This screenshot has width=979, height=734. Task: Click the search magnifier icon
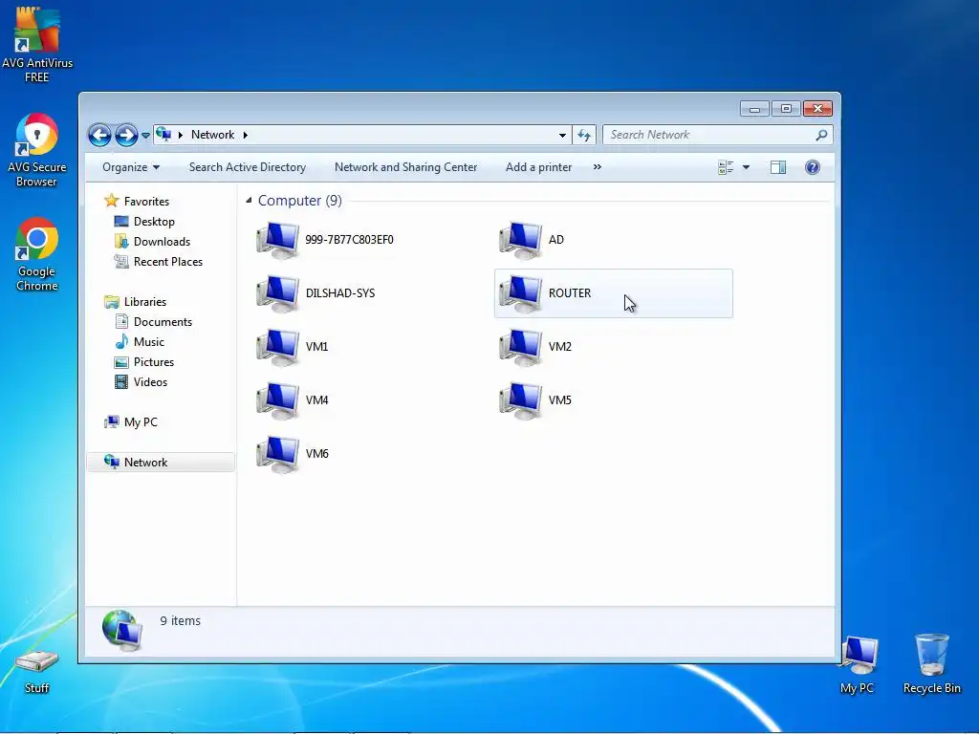click(x=821, y=135)
